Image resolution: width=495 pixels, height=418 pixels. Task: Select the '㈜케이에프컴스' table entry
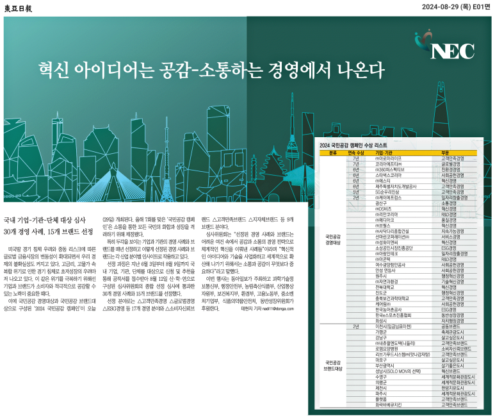coord(388,197)
